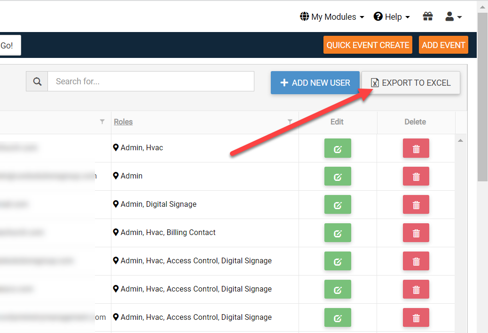Focus the Search for... input field
Screen dimensions: 488x333
[150, 81]
